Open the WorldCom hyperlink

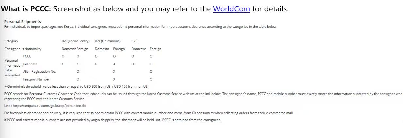tap(231, 9)
